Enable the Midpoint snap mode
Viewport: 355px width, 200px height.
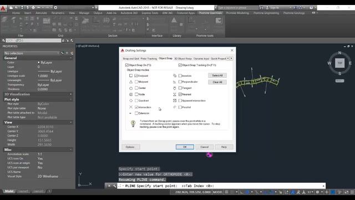point(136,82)
